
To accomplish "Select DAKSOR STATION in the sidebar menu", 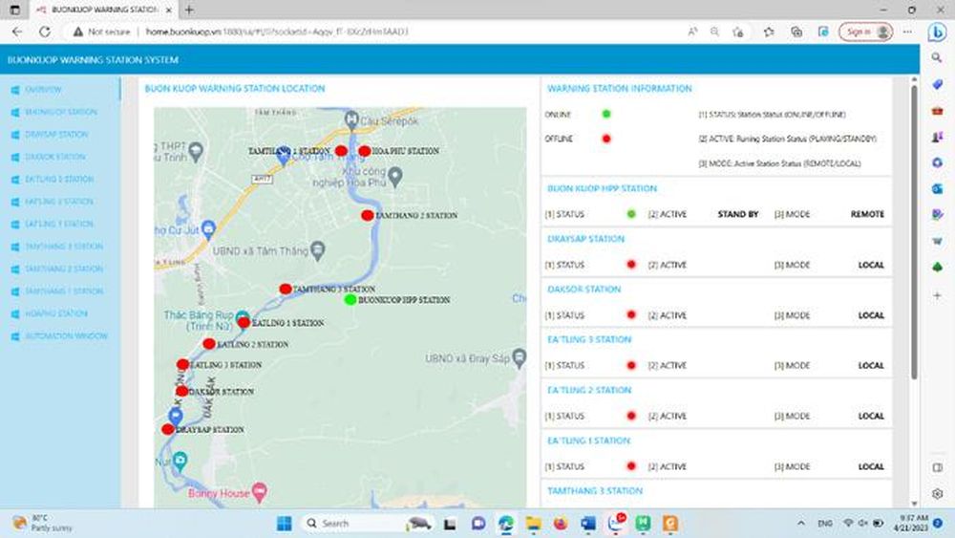I will [x=54, y=157].
